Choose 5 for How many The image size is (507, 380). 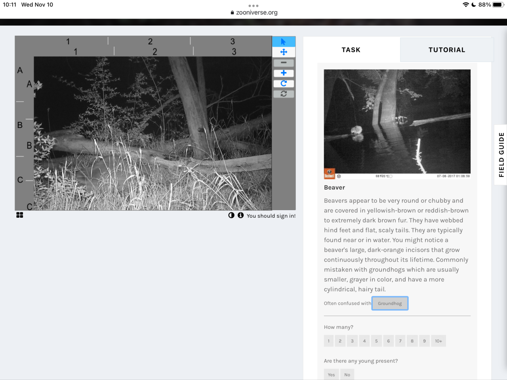coord(376,341)
